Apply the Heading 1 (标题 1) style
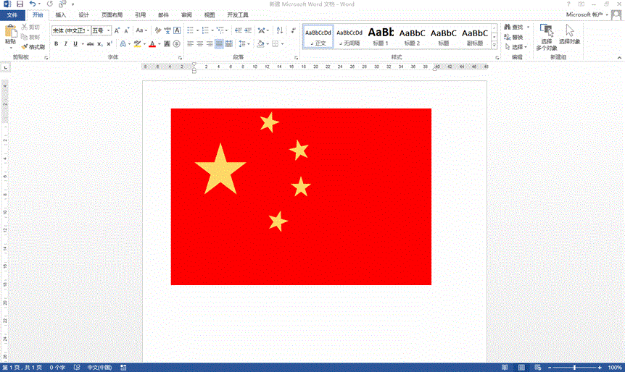The width and height of the screenshot is (625, 372). point(381,35)
